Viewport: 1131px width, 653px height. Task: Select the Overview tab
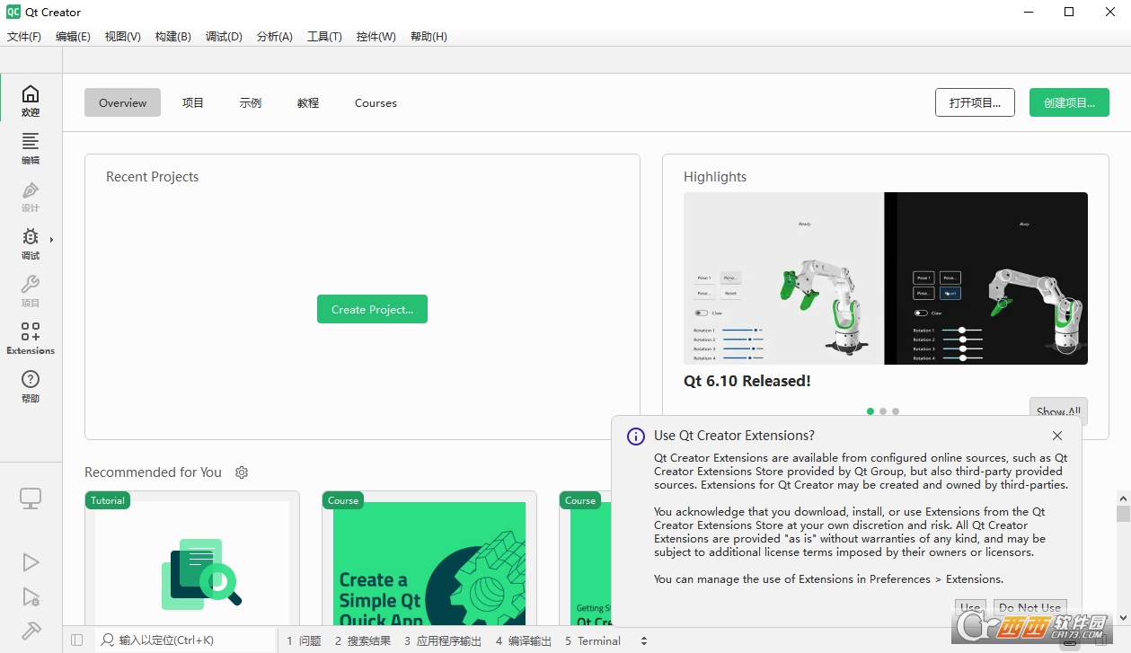click(122, 102)
